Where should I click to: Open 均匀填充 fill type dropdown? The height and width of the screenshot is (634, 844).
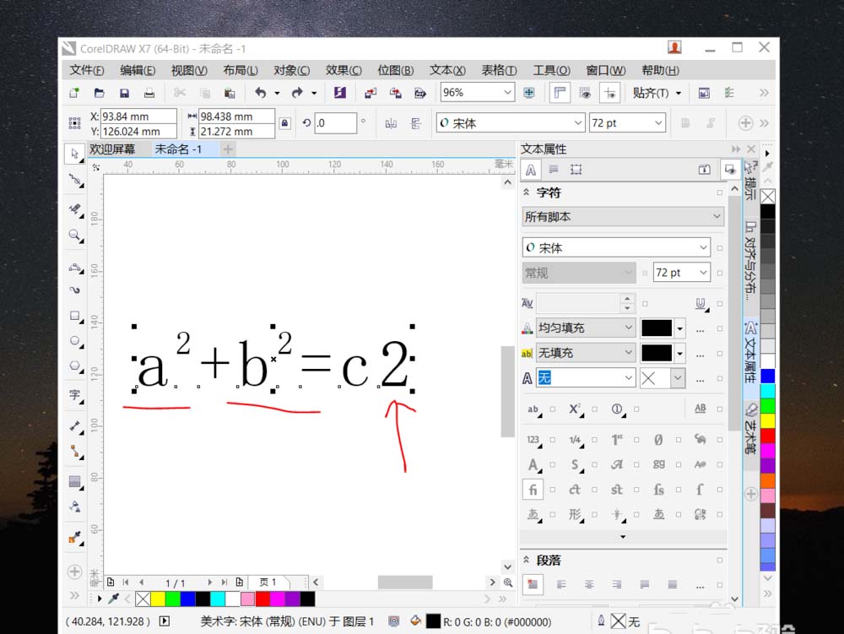pyautogui.click(x=586, y=328)
